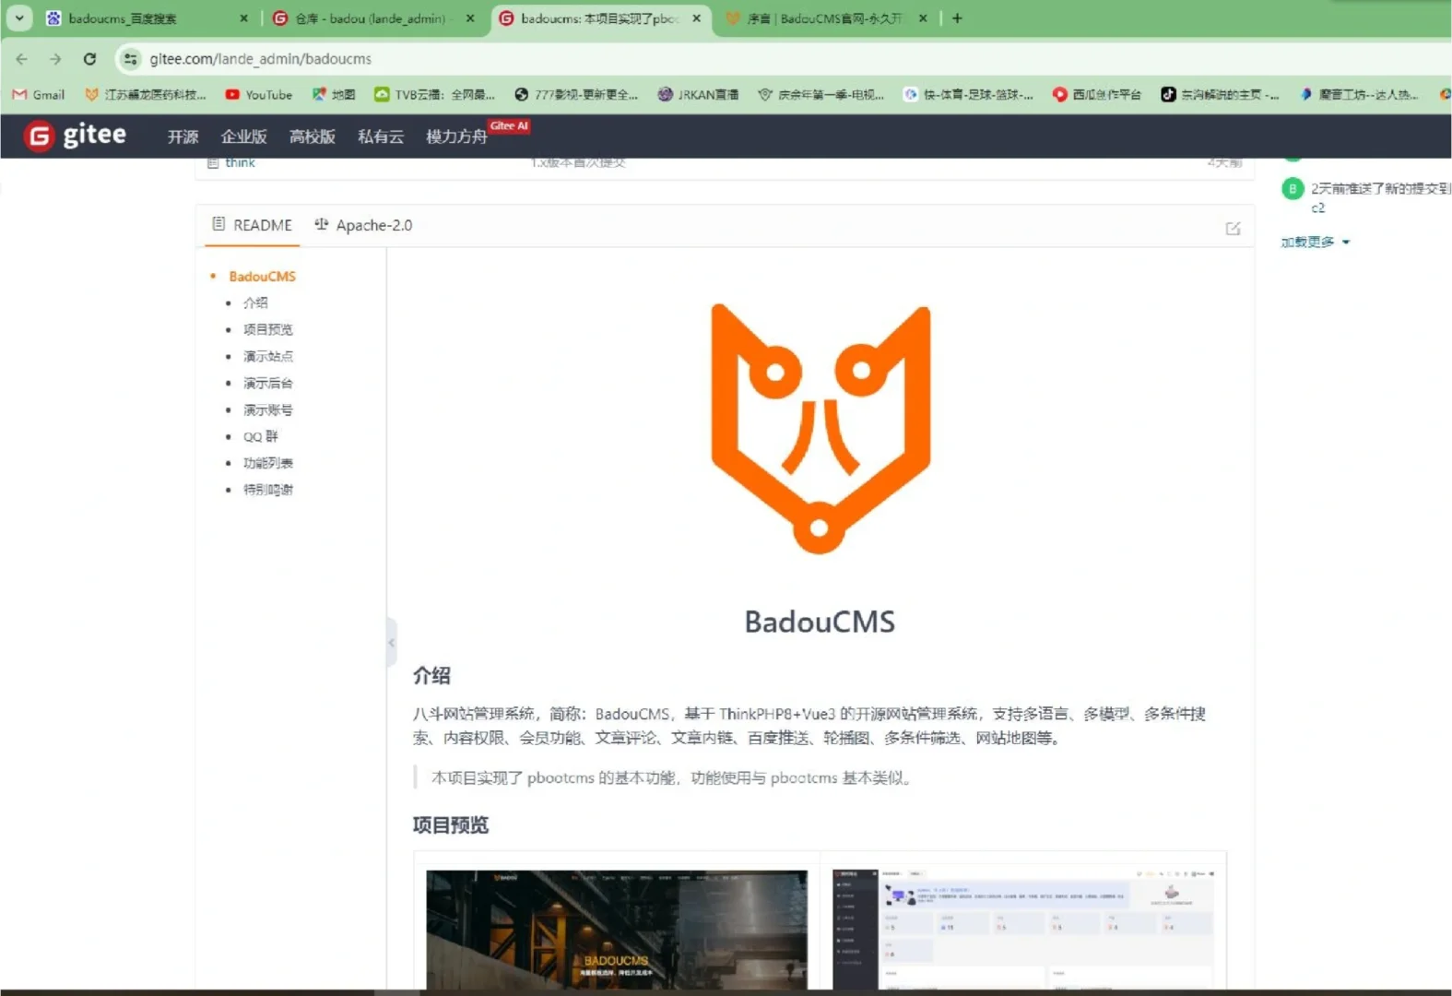The width and height of the screenshot is (1452, 996).
Task: Switch to the 序言 BadouCMS官网 tab
Action: coord(823,18)
